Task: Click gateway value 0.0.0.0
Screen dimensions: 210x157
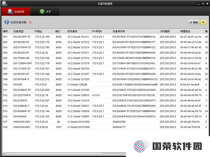Action: click(96, 95)
